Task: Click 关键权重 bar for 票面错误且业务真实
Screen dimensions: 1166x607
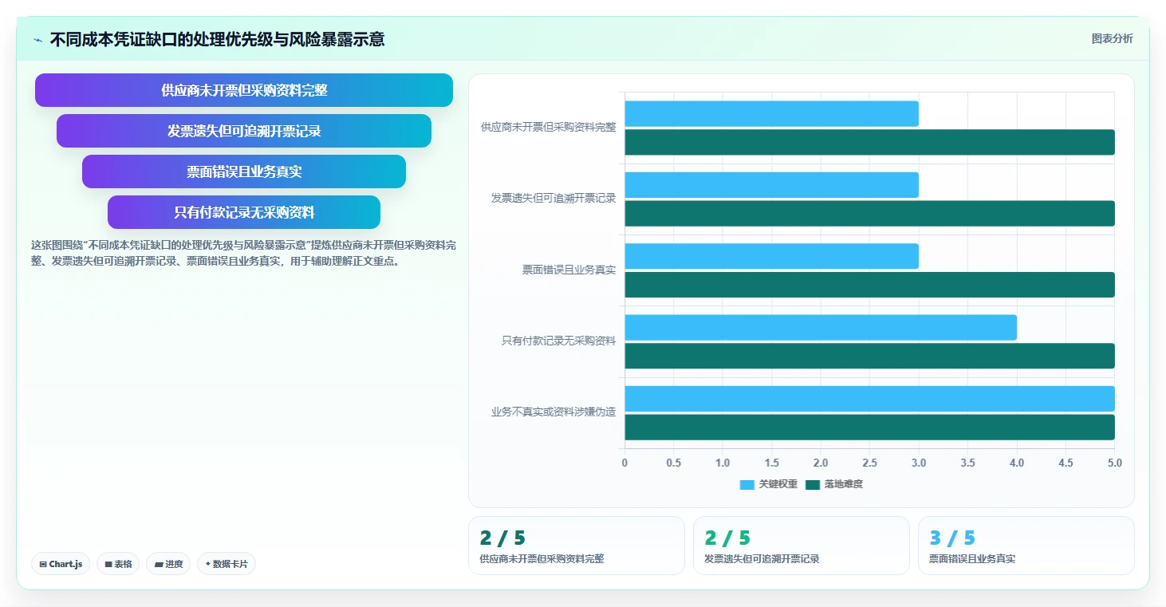Action: (x=771, y=256)
